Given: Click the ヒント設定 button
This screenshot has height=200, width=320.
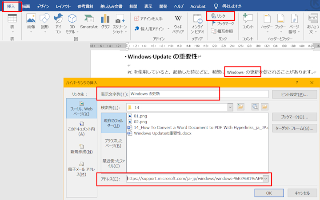Looking at the screenshot, I should point(294,94).
